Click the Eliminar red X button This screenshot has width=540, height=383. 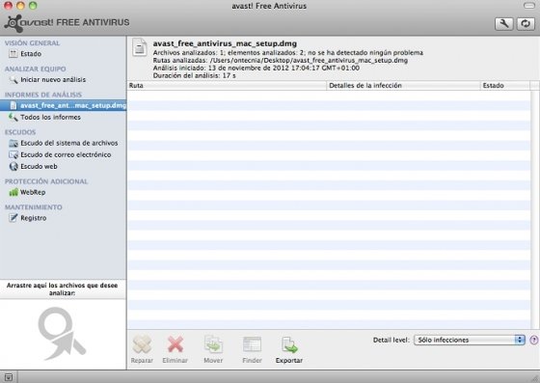pos(175,349)
